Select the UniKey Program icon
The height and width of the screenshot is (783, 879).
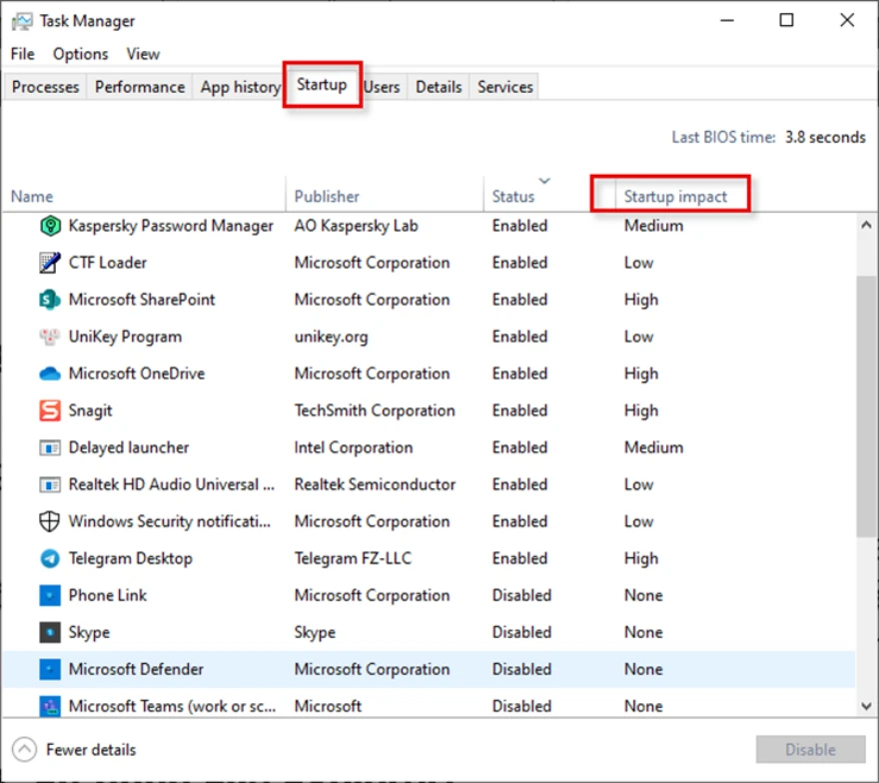tap(50, 337)
